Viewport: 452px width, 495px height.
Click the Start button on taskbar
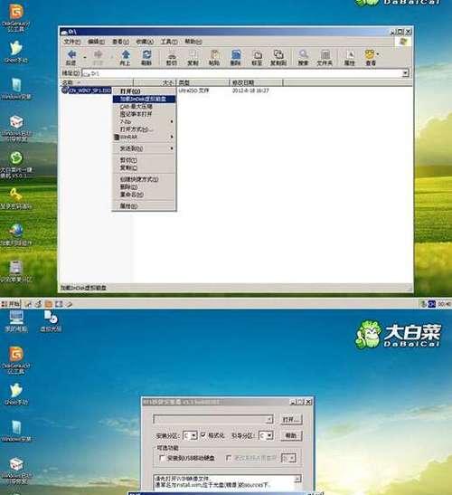pyautogui.click(x=11, y=304)
